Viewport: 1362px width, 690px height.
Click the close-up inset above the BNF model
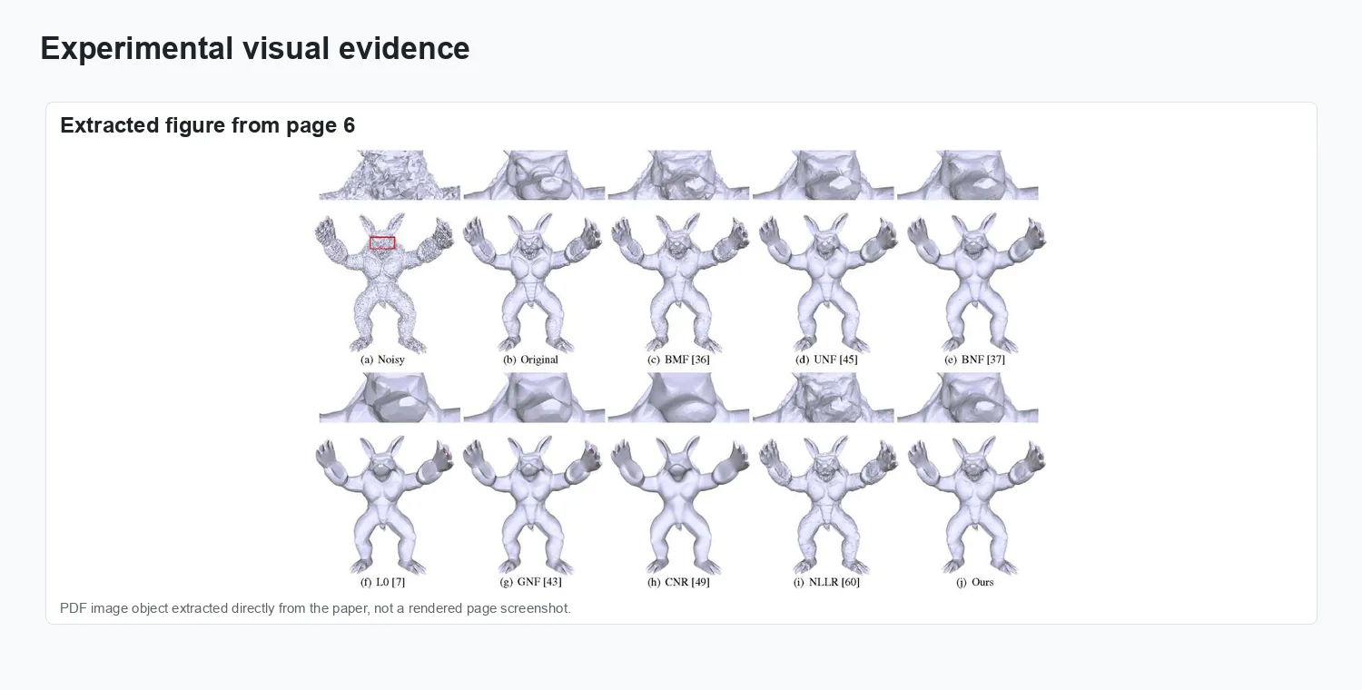click(x=968, y=175)
